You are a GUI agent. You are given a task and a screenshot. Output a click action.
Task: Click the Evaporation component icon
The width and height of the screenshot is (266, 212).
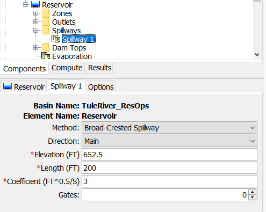46,56
